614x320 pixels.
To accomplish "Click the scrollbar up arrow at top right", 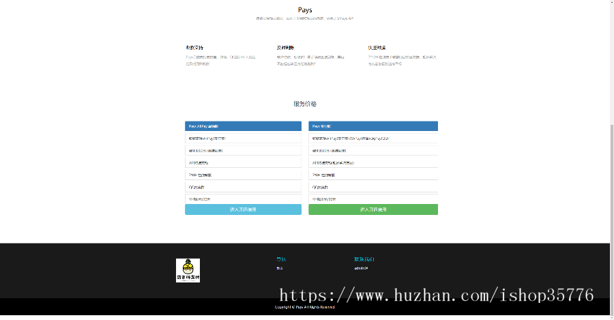I will pos(611,3).
